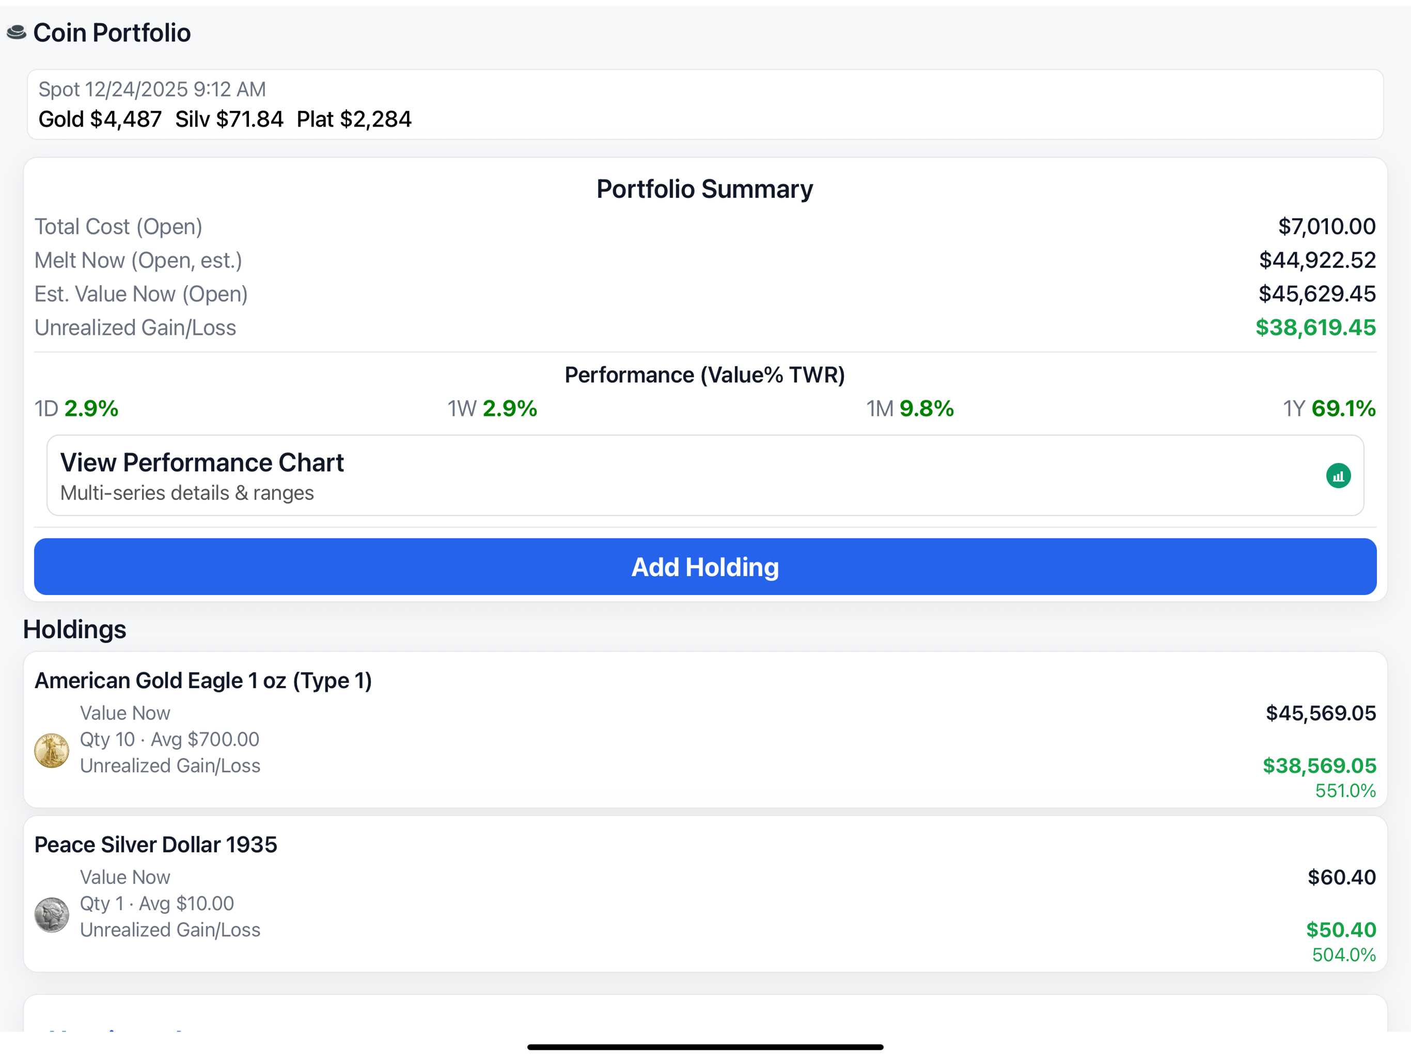Screen dimensions: 1411x1058
Task: Click the 551.0% gain percentage
Action: point(1345,791)
